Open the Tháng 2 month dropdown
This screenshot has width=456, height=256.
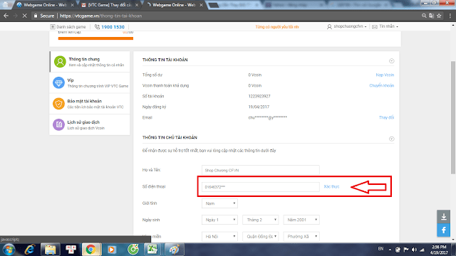click(x=261, y=220)
